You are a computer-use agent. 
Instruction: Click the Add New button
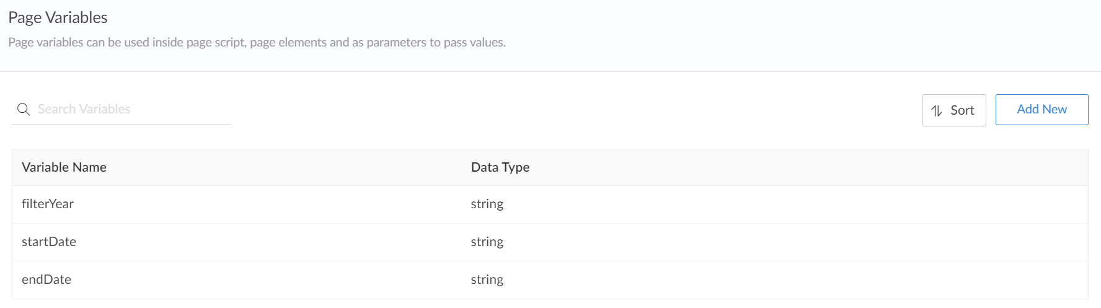tap(1041, 110)
